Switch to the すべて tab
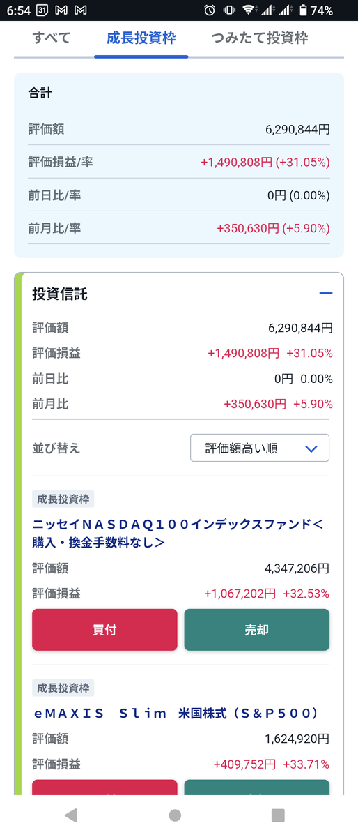Viewport: 358px width, 837px height. [x=52, y=38]
